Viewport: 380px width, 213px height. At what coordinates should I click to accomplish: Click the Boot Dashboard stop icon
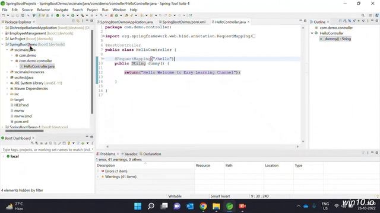click(42, 143)
